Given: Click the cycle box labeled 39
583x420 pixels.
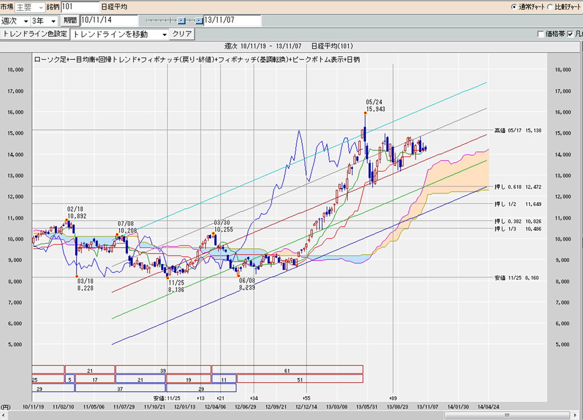Looking at the screenshot, I should pyautogui.click(x=163, y=369).
